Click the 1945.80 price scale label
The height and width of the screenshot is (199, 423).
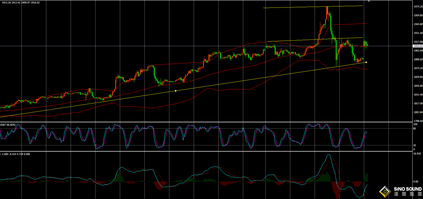click(x=418, y=24)
